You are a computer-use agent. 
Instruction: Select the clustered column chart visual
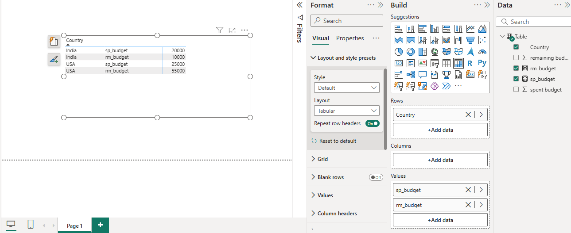pos(435,29)
